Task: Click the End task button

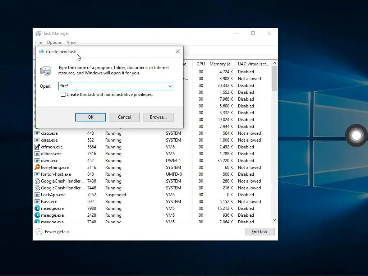Action: point(259,232)
